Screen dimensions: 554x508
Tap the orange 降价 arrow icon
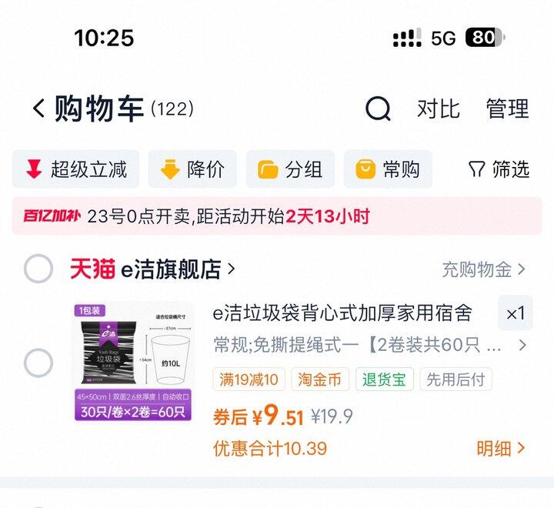[x=170, y=169]
